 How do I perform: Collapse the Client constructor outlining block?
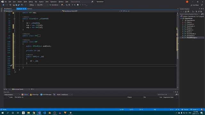coord(14,19)
